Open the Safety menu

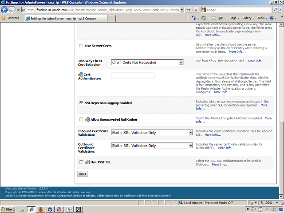point(248,18)
